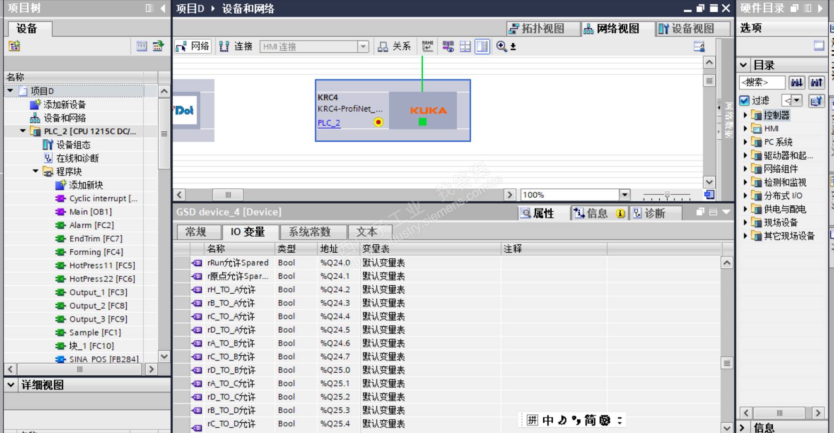Image resolution: width=834 pixels, height=433 pixels.
Task: Select 在线和诊断 in project tree
Action: click(78, 158)
